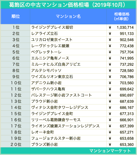Click the 順位 column header
This screenshot has height=155, width=137.
click(x=16, y=16)
